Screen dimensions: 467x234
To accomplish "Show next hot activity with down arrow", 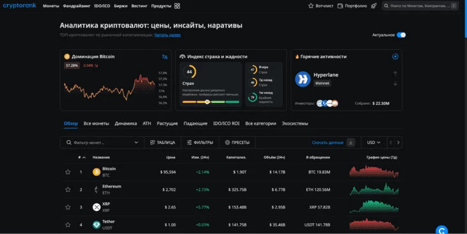I will pyautogui.click(x=395, y=84).
